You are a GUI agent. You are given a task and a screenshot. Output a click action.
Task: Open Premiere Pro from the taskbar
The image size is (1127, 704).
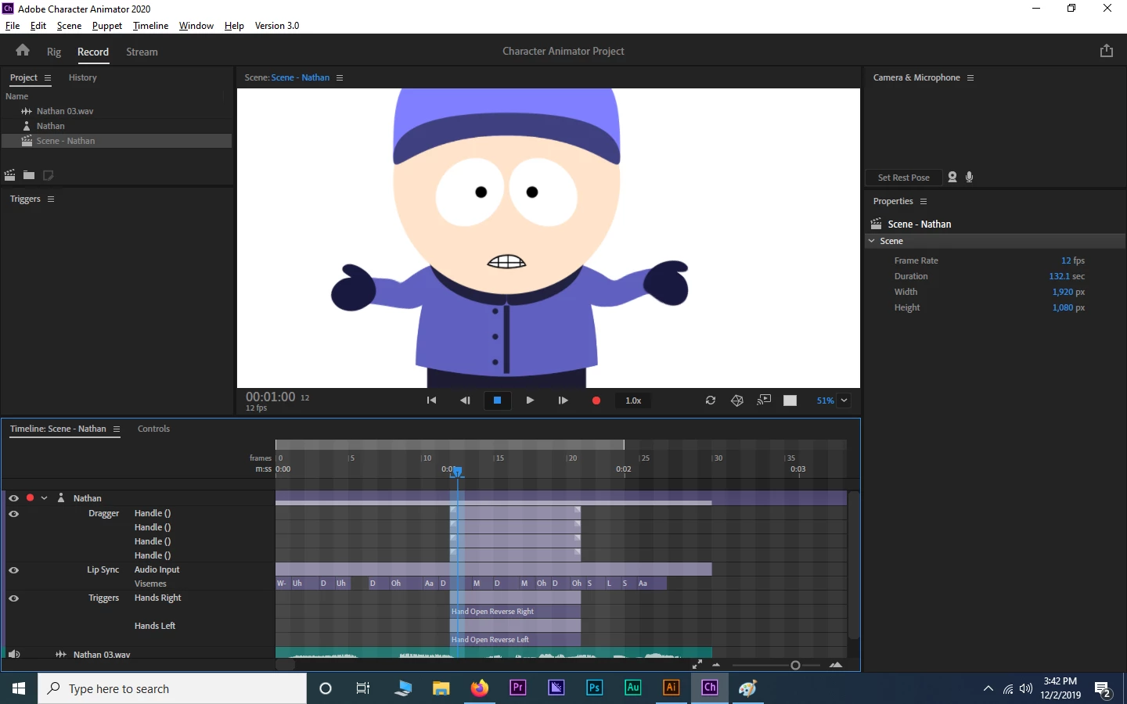pyautogui.click(x=518, y=688)
